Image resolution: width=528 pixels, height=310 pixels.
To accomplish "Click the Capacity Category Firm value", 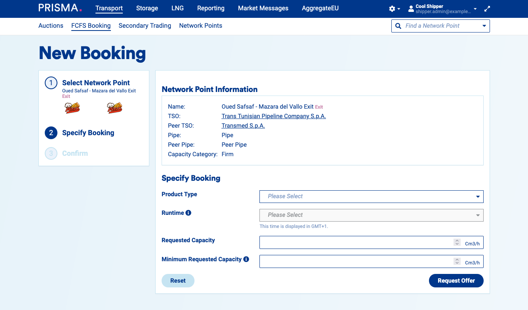I will tap(227, 154).
